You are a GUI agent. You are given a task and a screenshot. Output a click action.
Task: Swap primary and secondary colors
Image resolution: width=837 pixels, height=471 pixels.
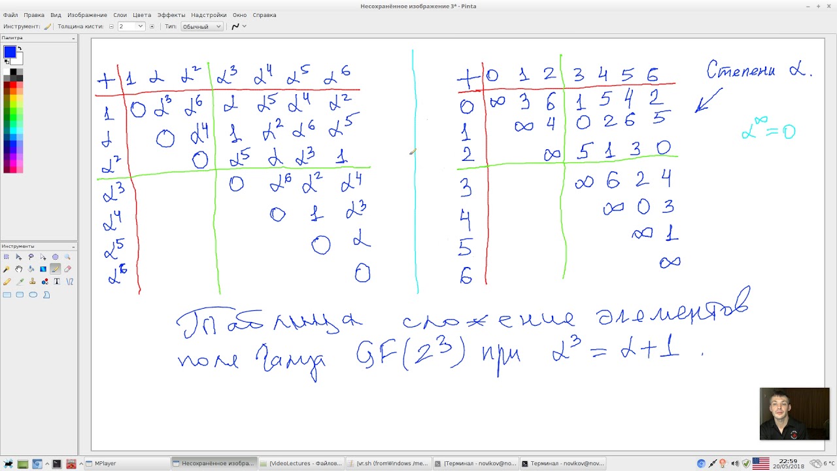pyautogui.click(x=20, y=48)
